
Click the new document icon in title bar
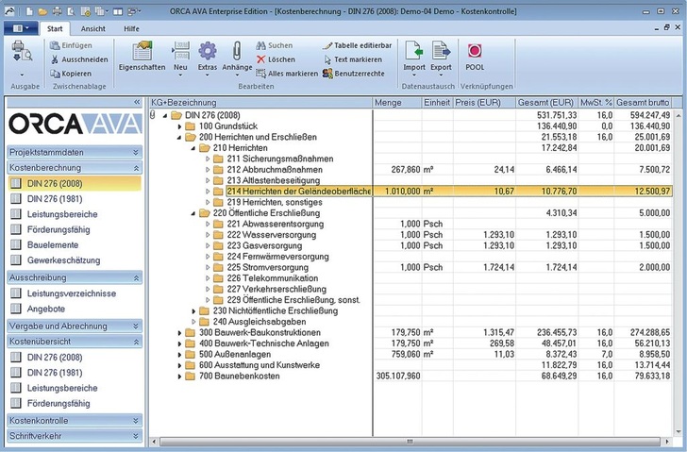click(x=29, y=11)
